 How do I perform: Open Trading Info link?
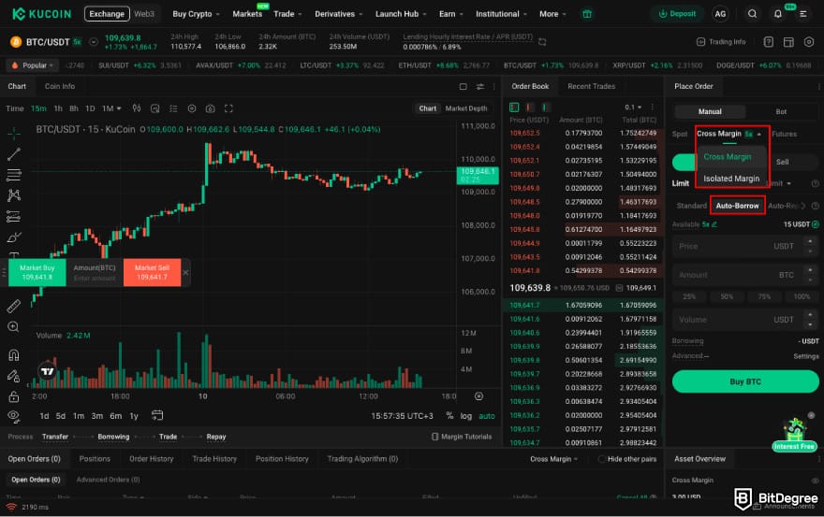point(721,42)
